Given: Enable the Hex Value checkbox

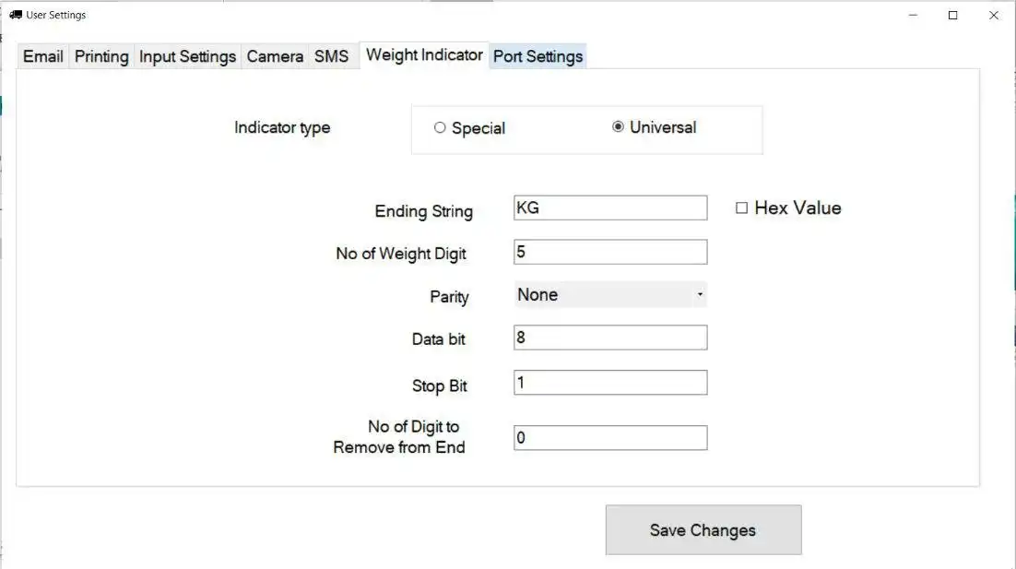Looking at the screenshot, I should (x=741, y=208).
